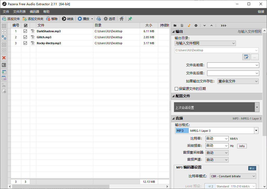Collapse the 配置文件 section

pos(173,96)
